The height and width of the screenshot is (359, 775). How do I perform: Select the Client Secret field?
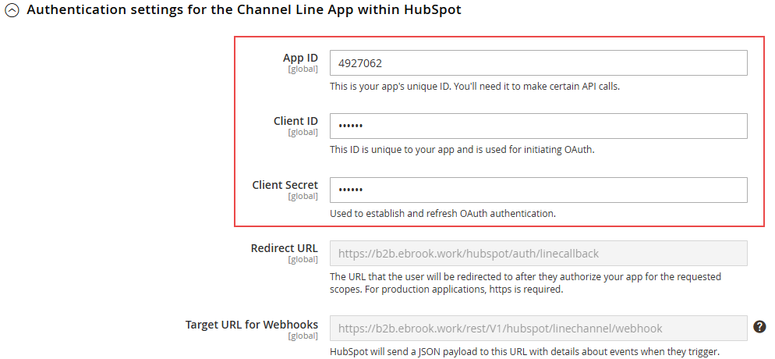tap(538, 190)
